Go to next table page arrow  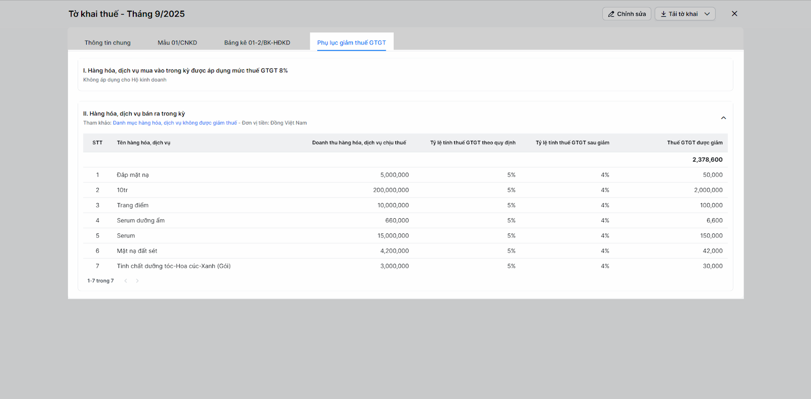tap(137, 281)
